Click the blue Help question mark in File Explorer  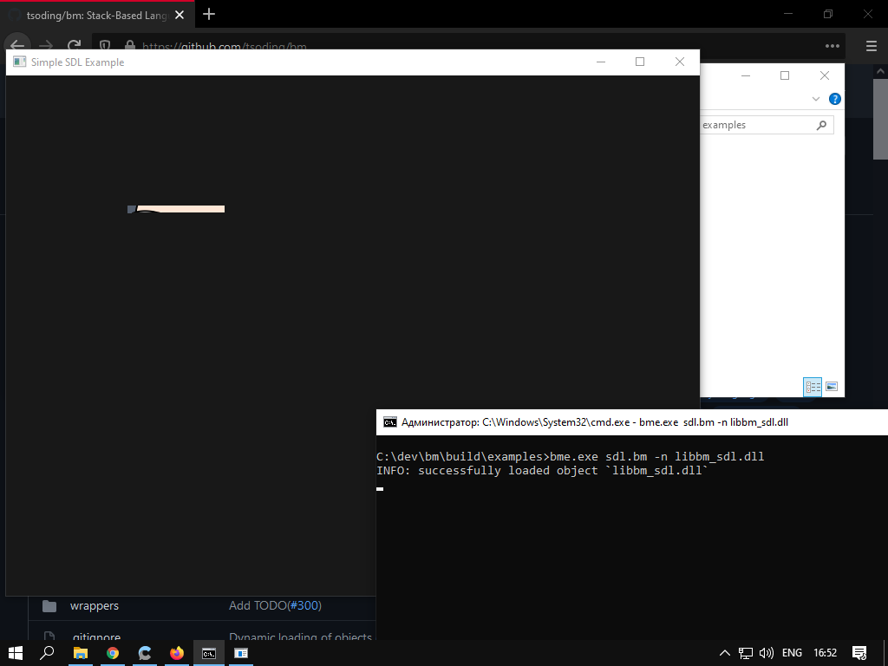[x=834, y=99]
